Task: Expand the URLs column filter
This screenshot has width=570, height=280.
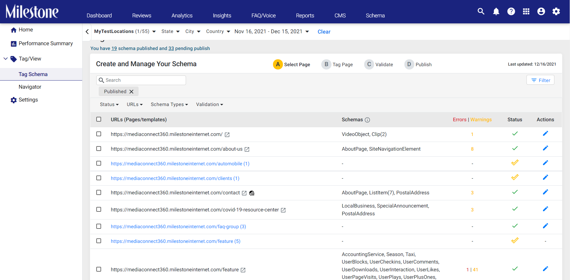Action: (x=135, y=105)
